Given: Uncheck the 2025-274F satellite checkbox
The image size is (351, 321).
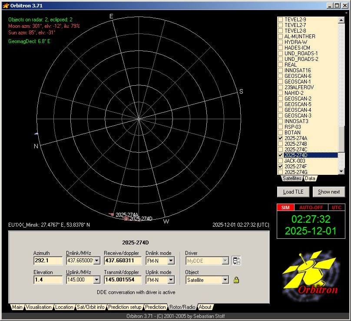Looking at the screenshot, I should [x=280, y=167].
